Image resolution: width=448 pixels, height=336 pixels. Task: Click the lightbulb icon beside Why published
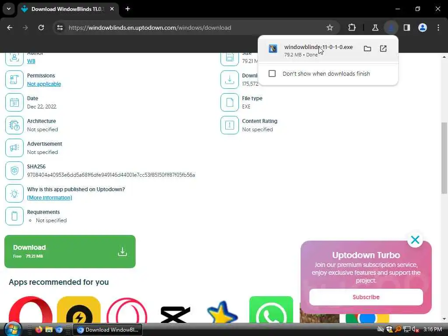tap(14, 193)
